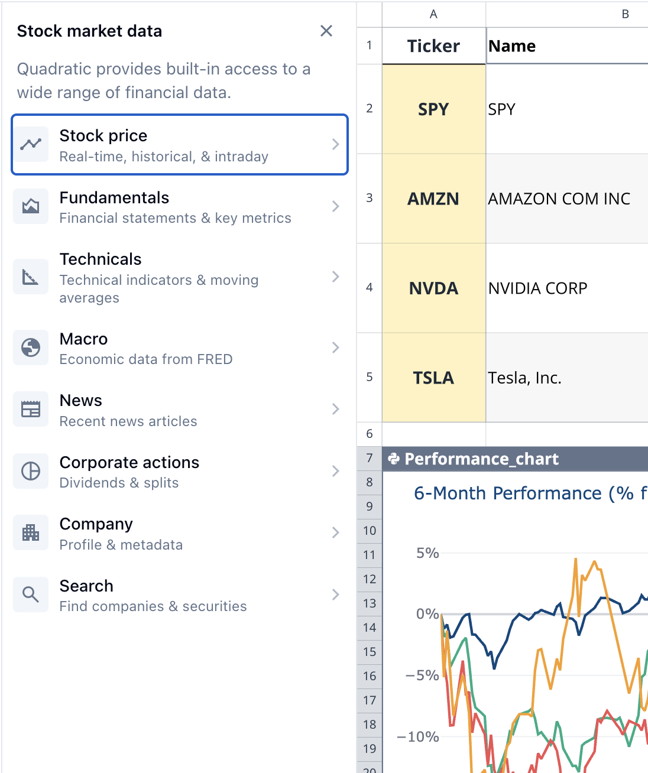Click the Macro globe icon

pos(31,347)
